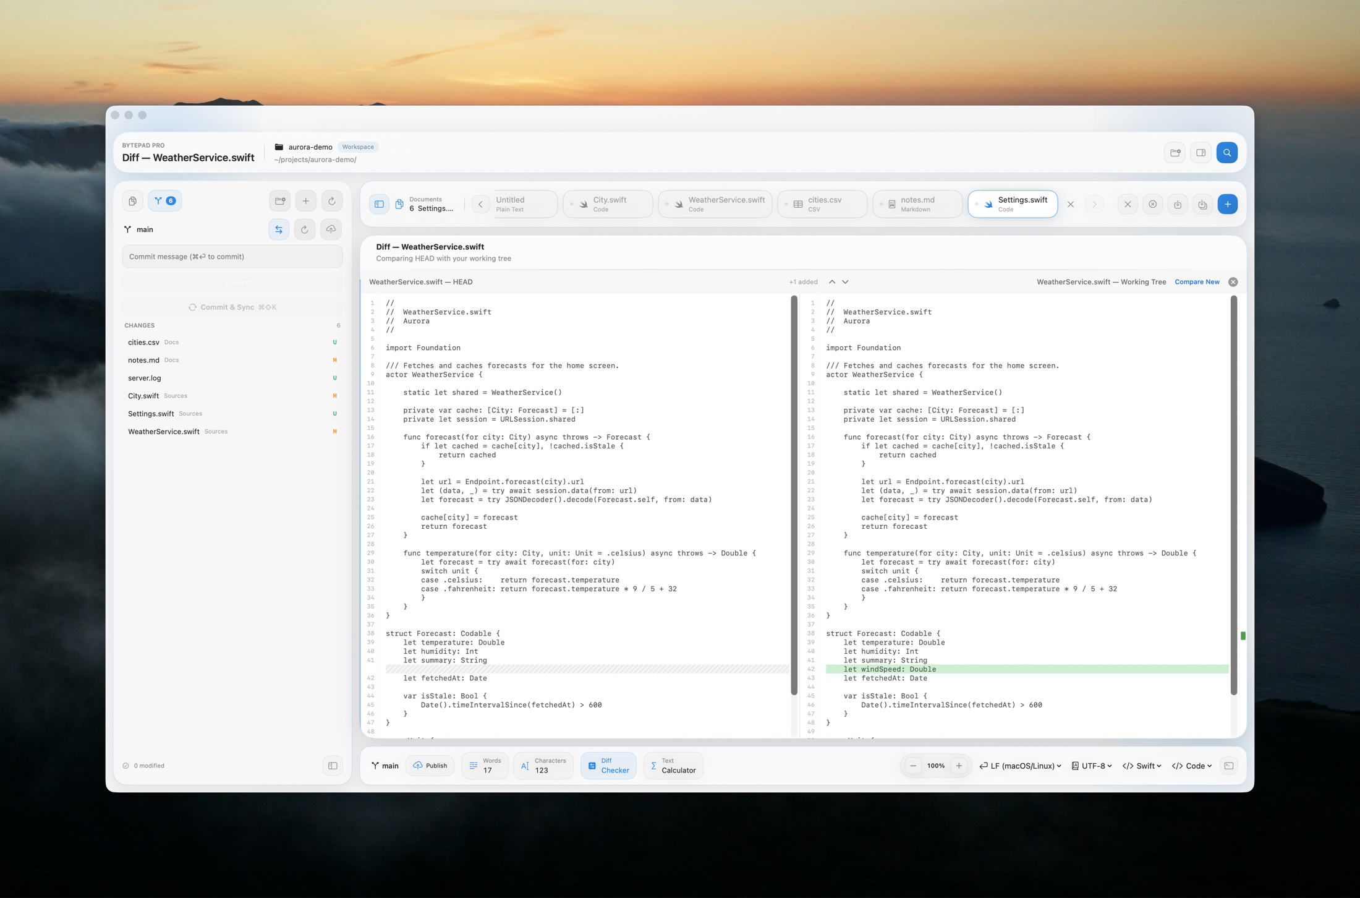
Task: Toggle the right panel layout icon in header
Action: [1201, 153]
